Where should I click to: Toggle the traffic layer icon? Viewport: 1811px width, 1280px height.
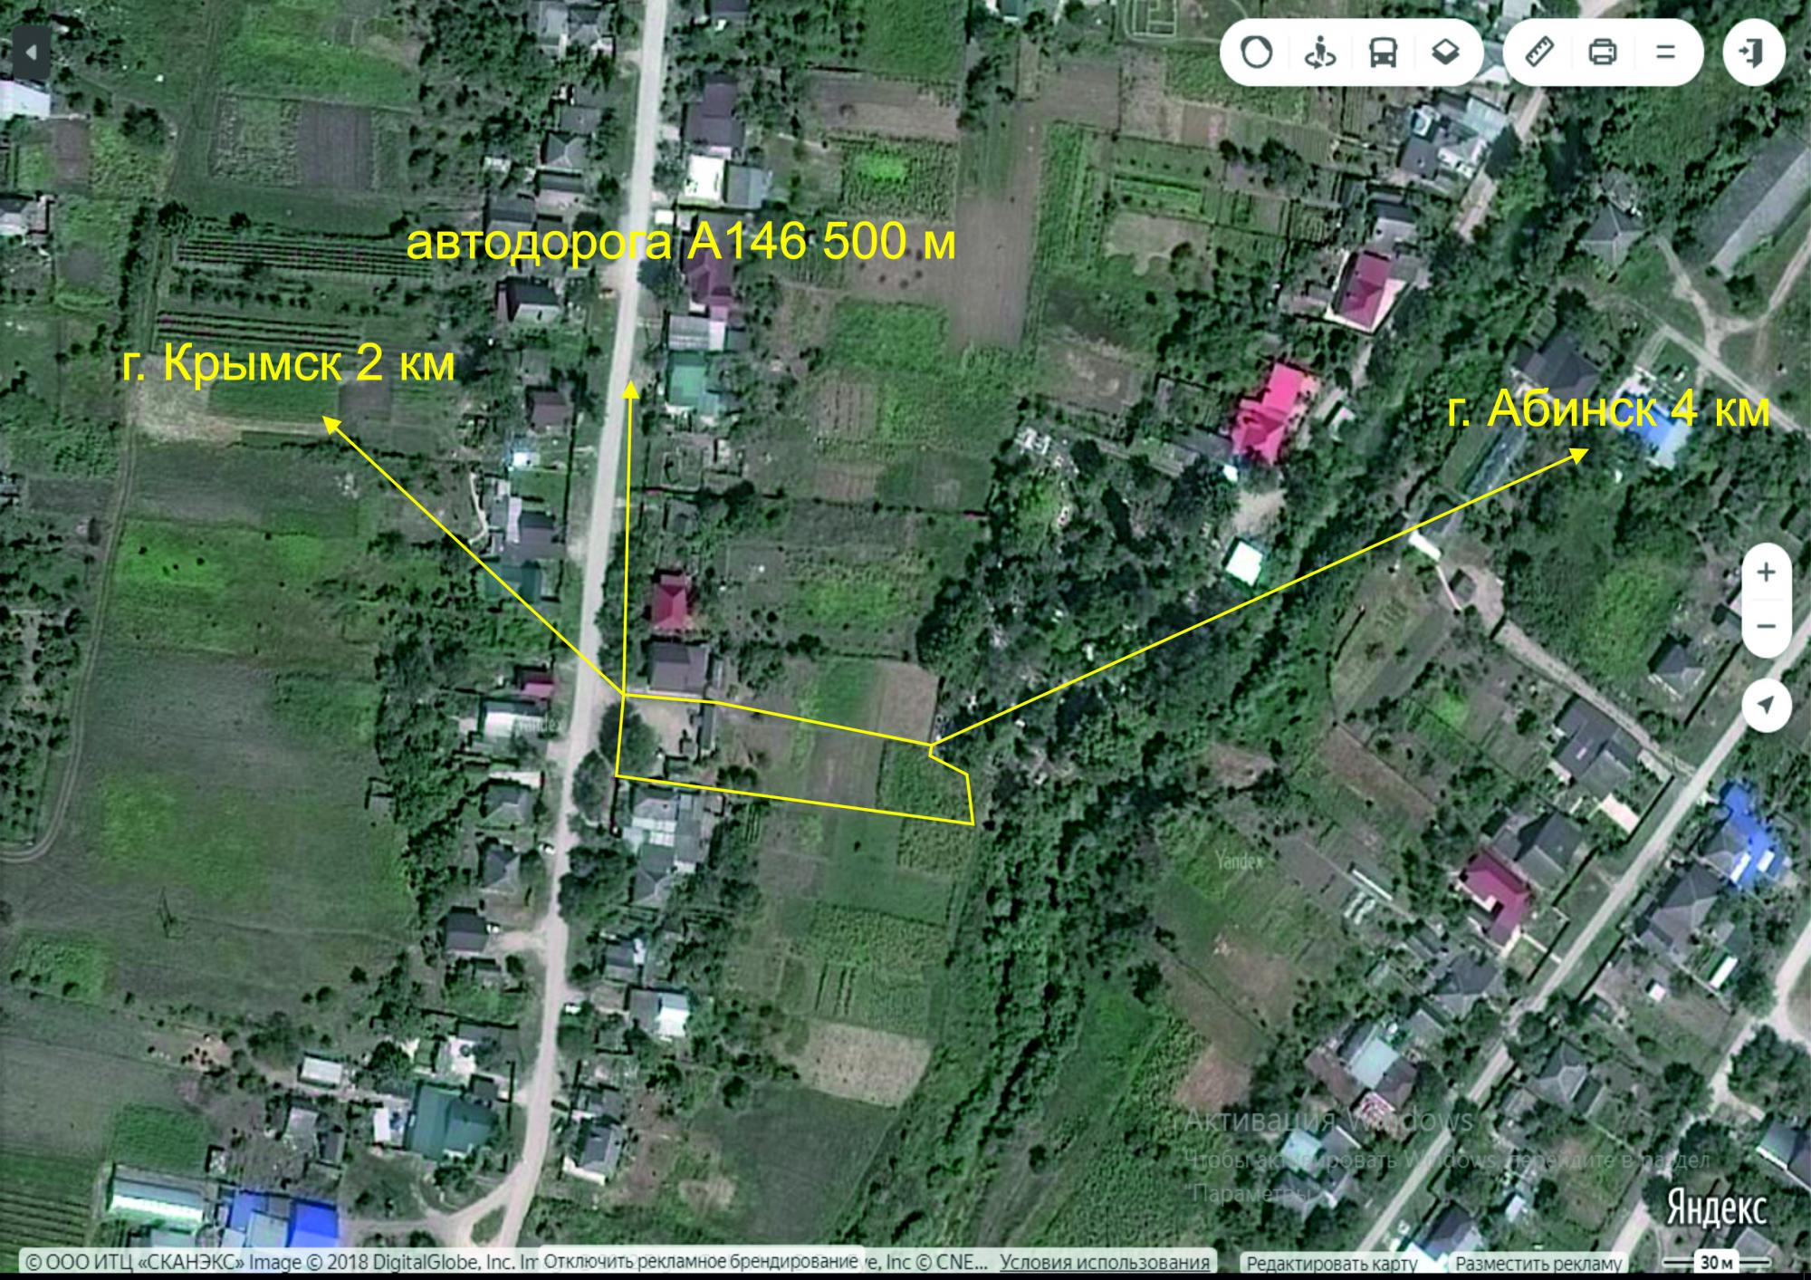(1256, 52)
